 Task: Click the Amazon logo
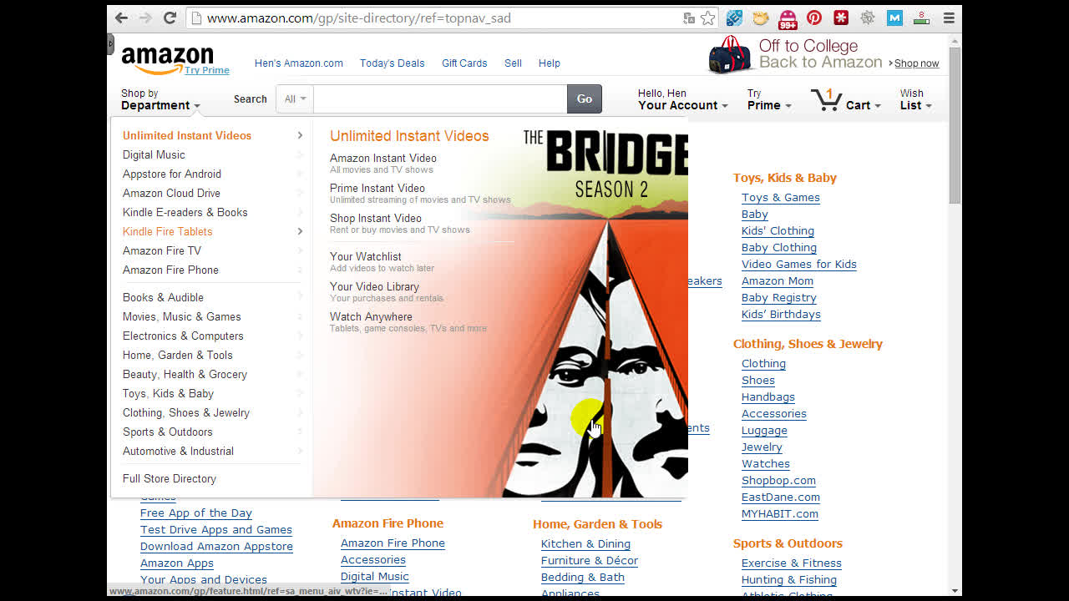(168, 59)
